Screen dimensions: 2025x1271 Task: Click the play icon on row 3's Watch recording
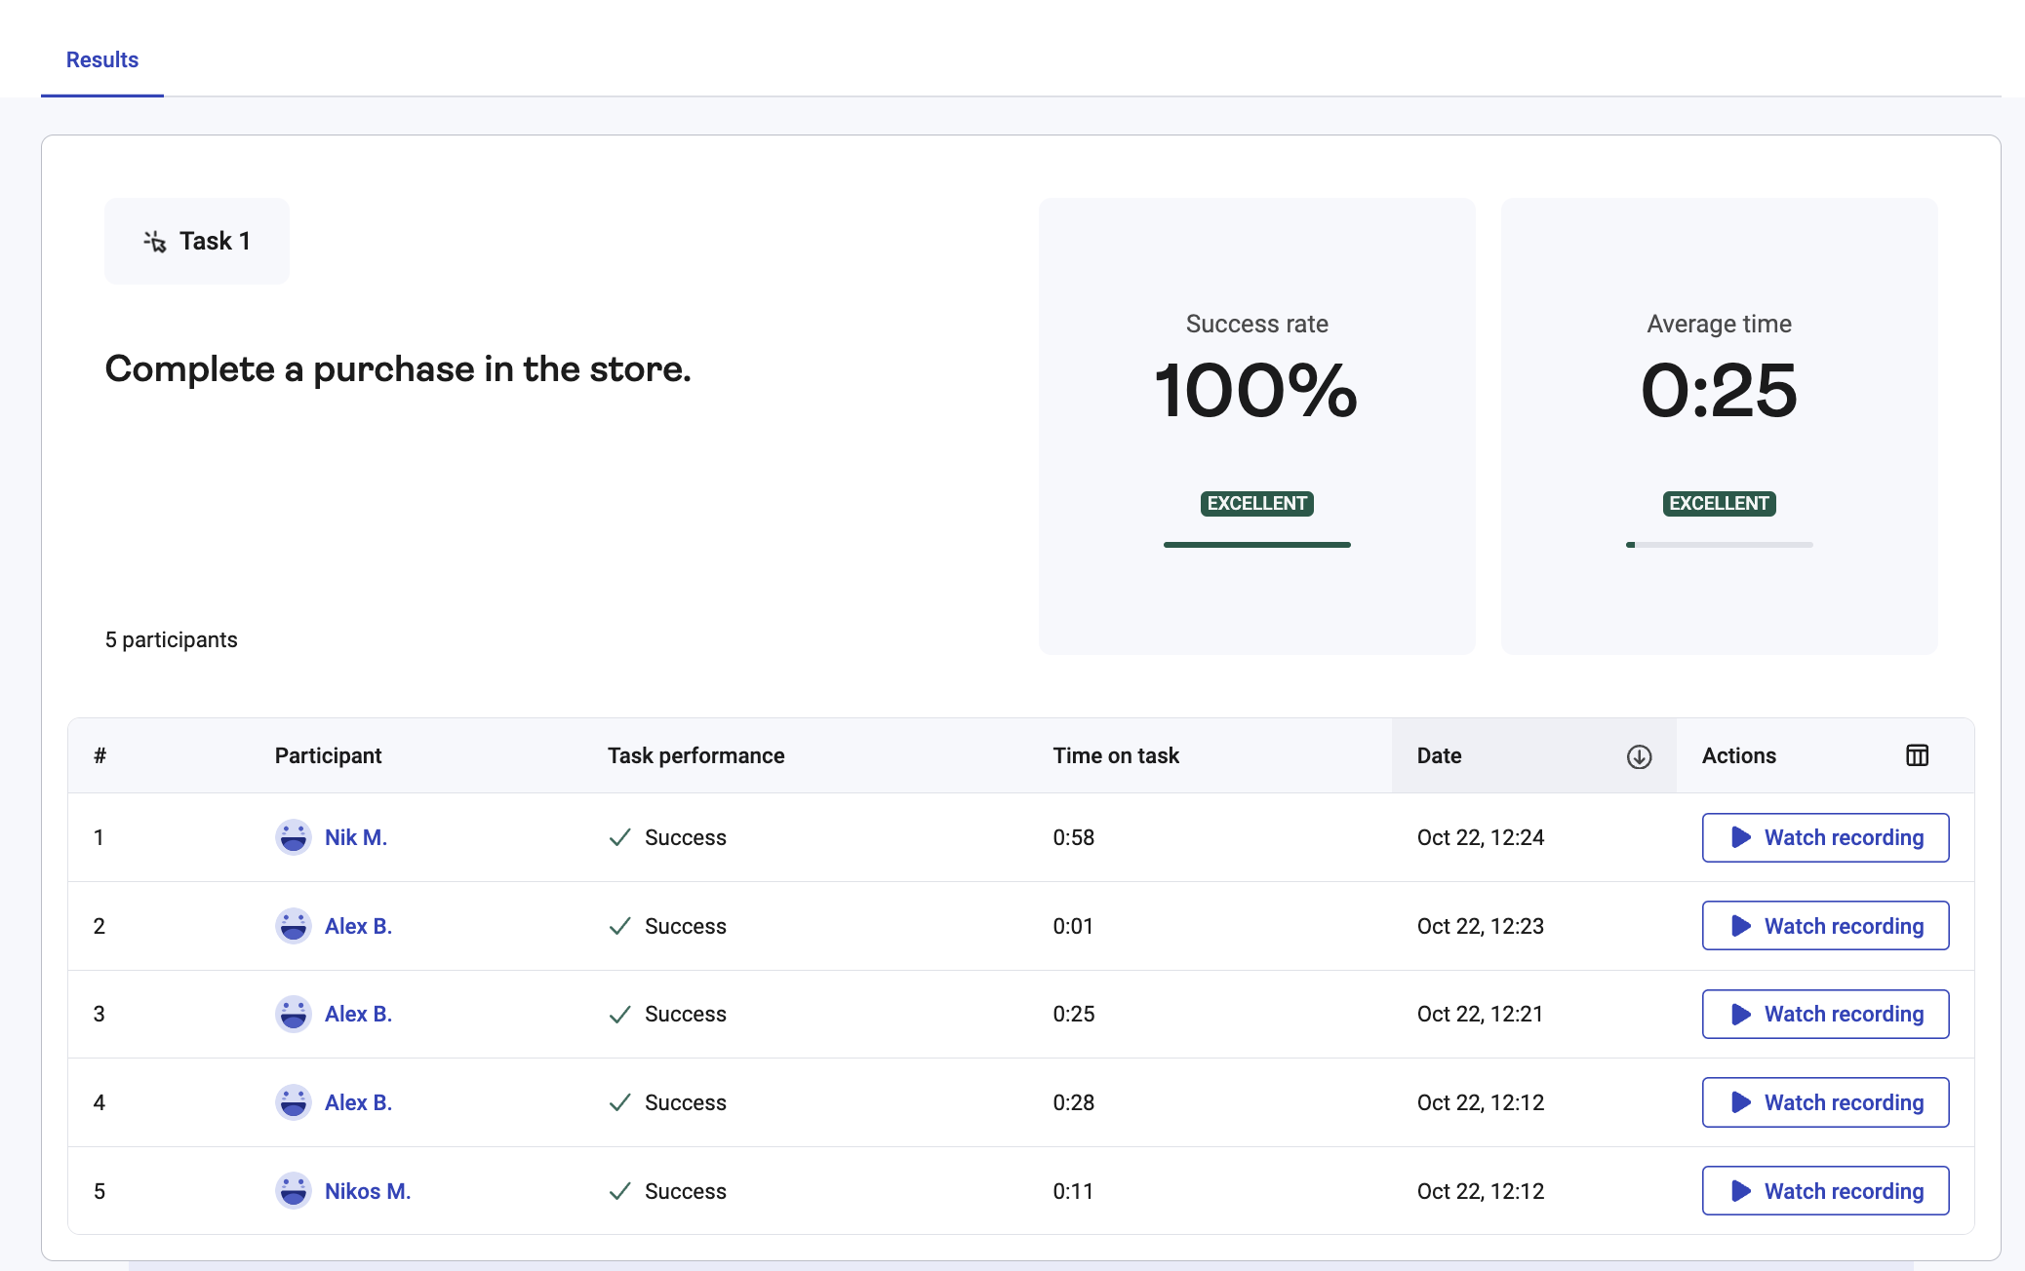click(x=1740, y=1014)
